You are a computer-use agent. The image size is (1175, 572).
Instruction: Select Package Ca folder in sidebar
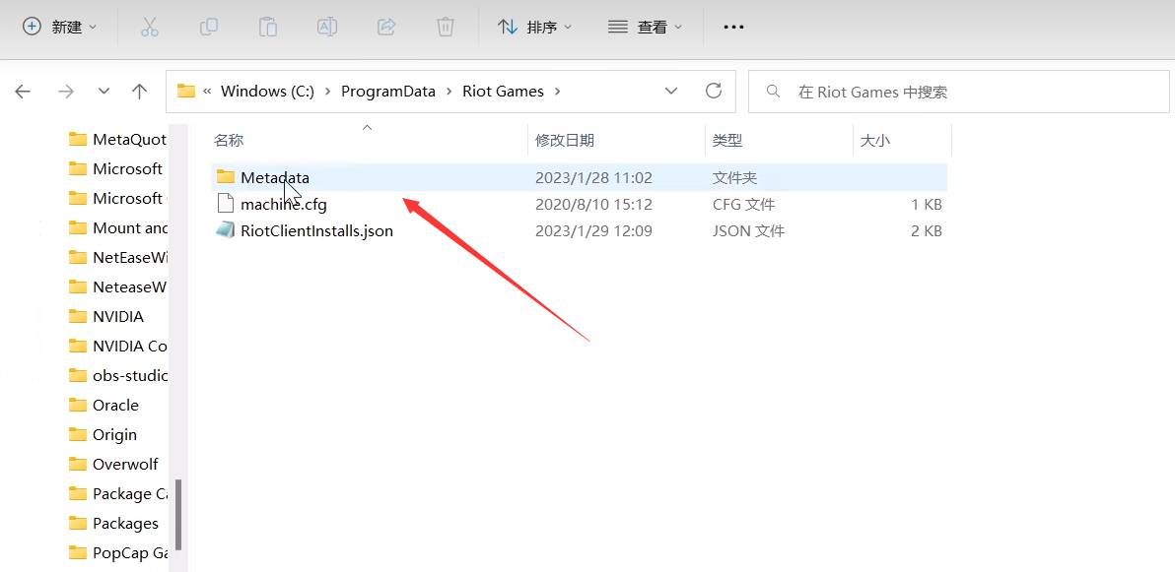117,493
